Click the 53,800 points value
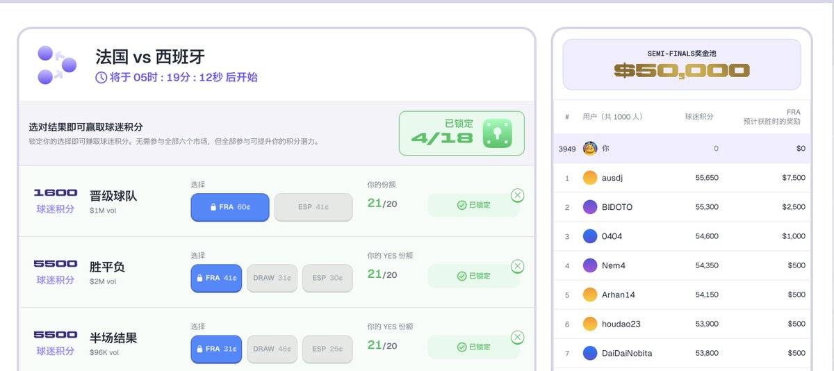834x371 pixels. (707, 353)
